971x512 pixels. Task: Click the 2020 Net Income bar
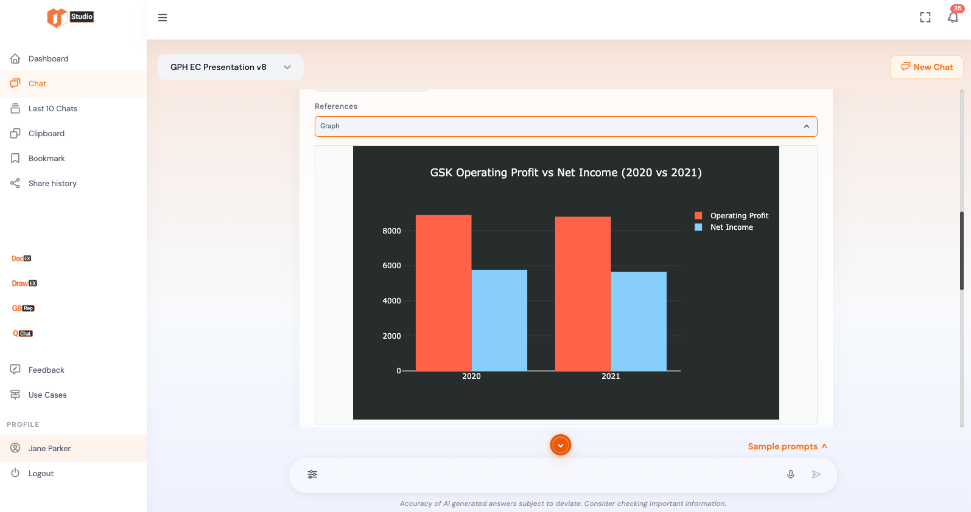[x=499, y=320]
